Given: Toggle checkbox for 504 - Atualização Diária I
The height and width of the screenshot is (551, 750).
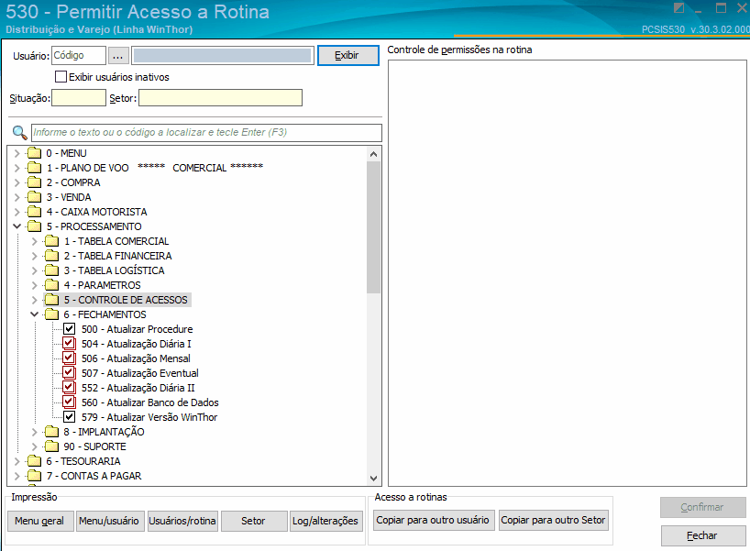Looking at the screenshot, I should click(70, 344).
